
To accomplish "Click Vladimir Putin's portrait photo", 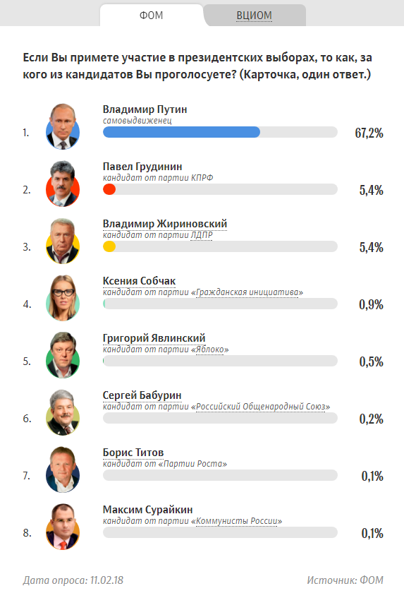I will [x=63, y=126].
